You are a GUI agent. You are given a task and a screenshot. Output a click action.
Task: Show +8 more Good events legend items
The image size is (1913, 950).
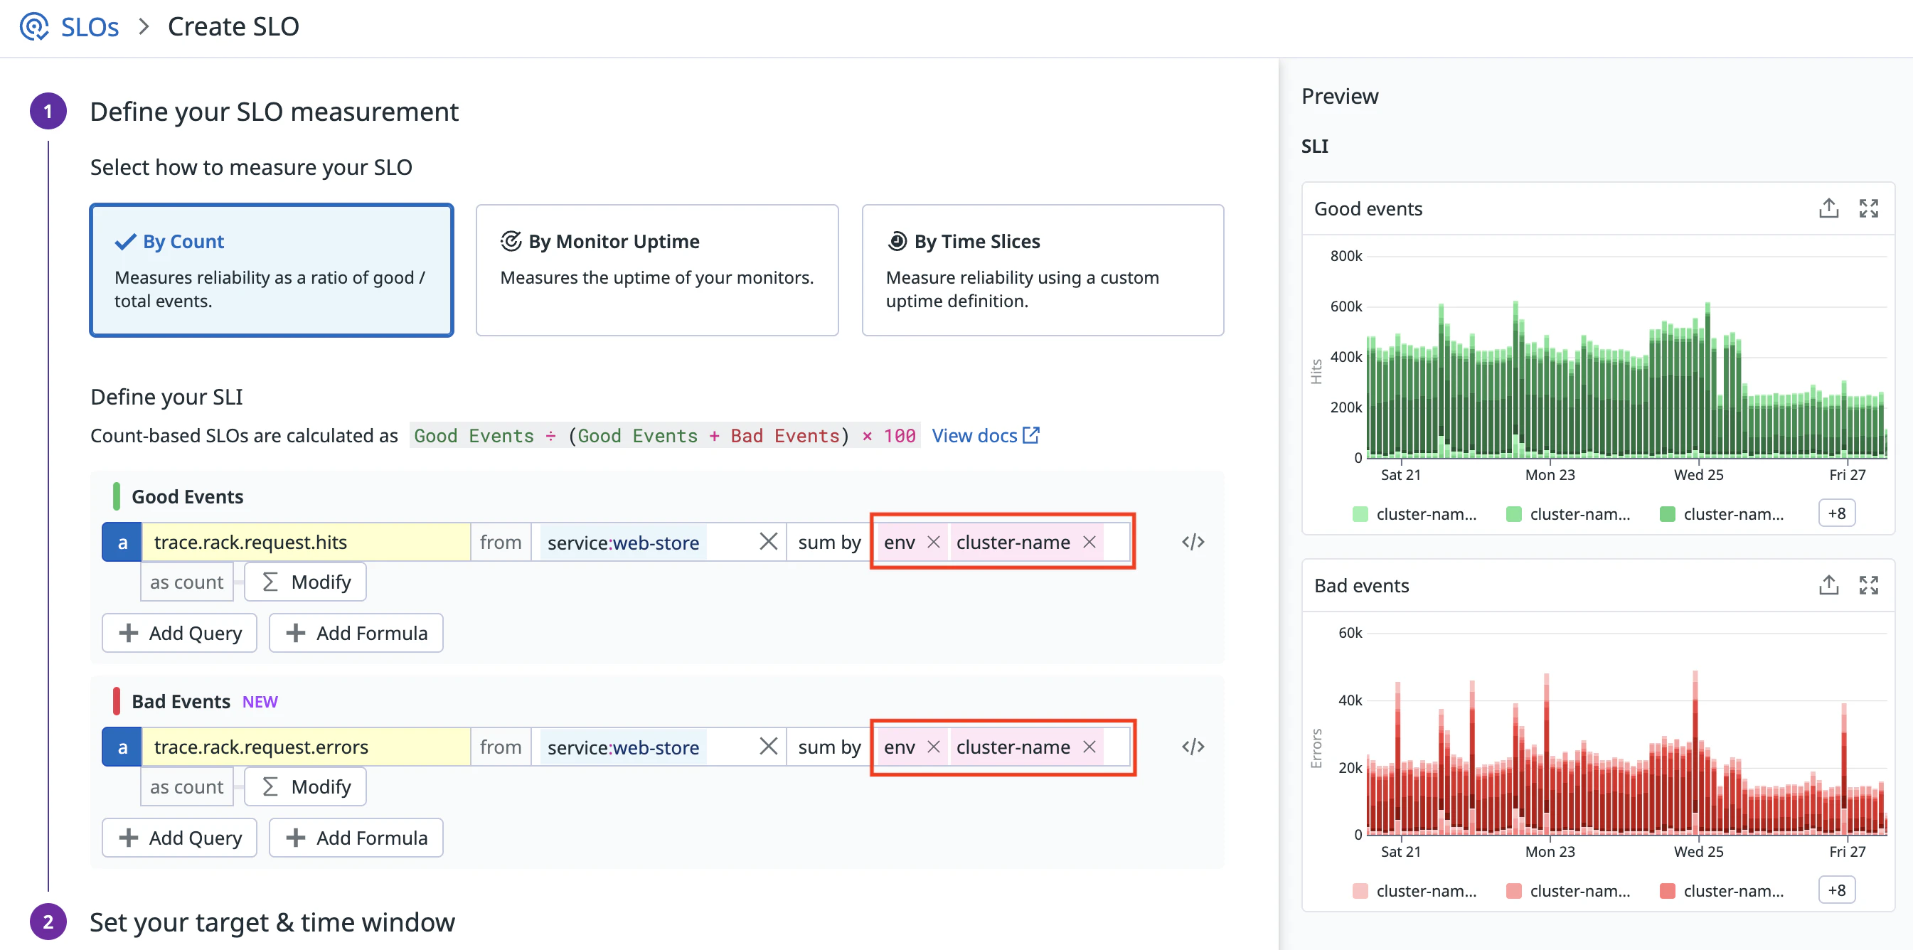pyautogui.click(x=1835, y=513)
